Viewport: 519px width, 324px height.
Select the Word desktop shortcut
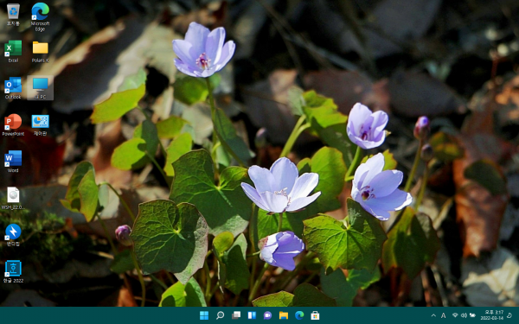point(13,162)
